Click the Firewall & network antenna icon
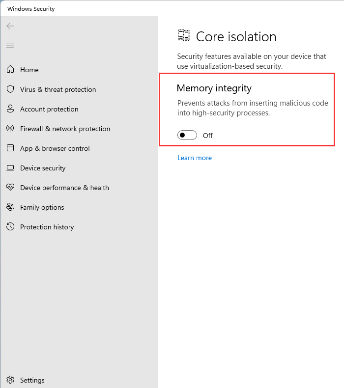 (10, 128)
